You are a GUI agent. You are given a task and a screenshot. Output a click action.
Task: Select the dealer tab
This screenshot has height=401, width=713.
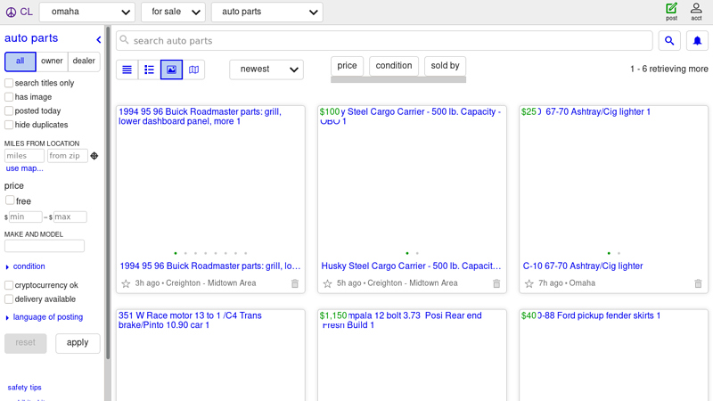click(84, 61)
